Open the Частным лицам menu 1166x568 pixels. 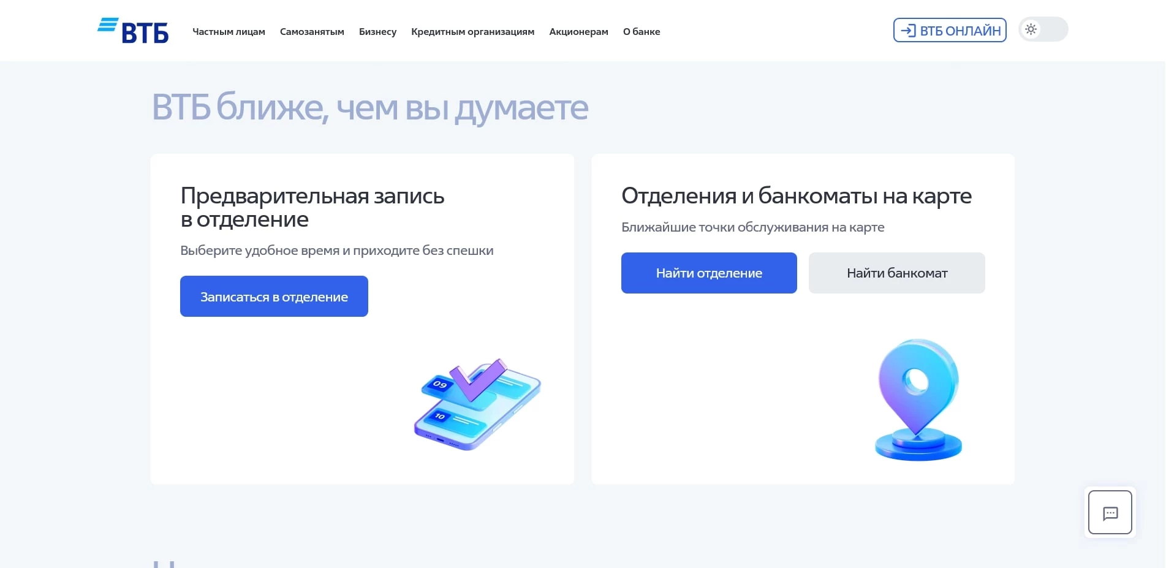point(229,31)
